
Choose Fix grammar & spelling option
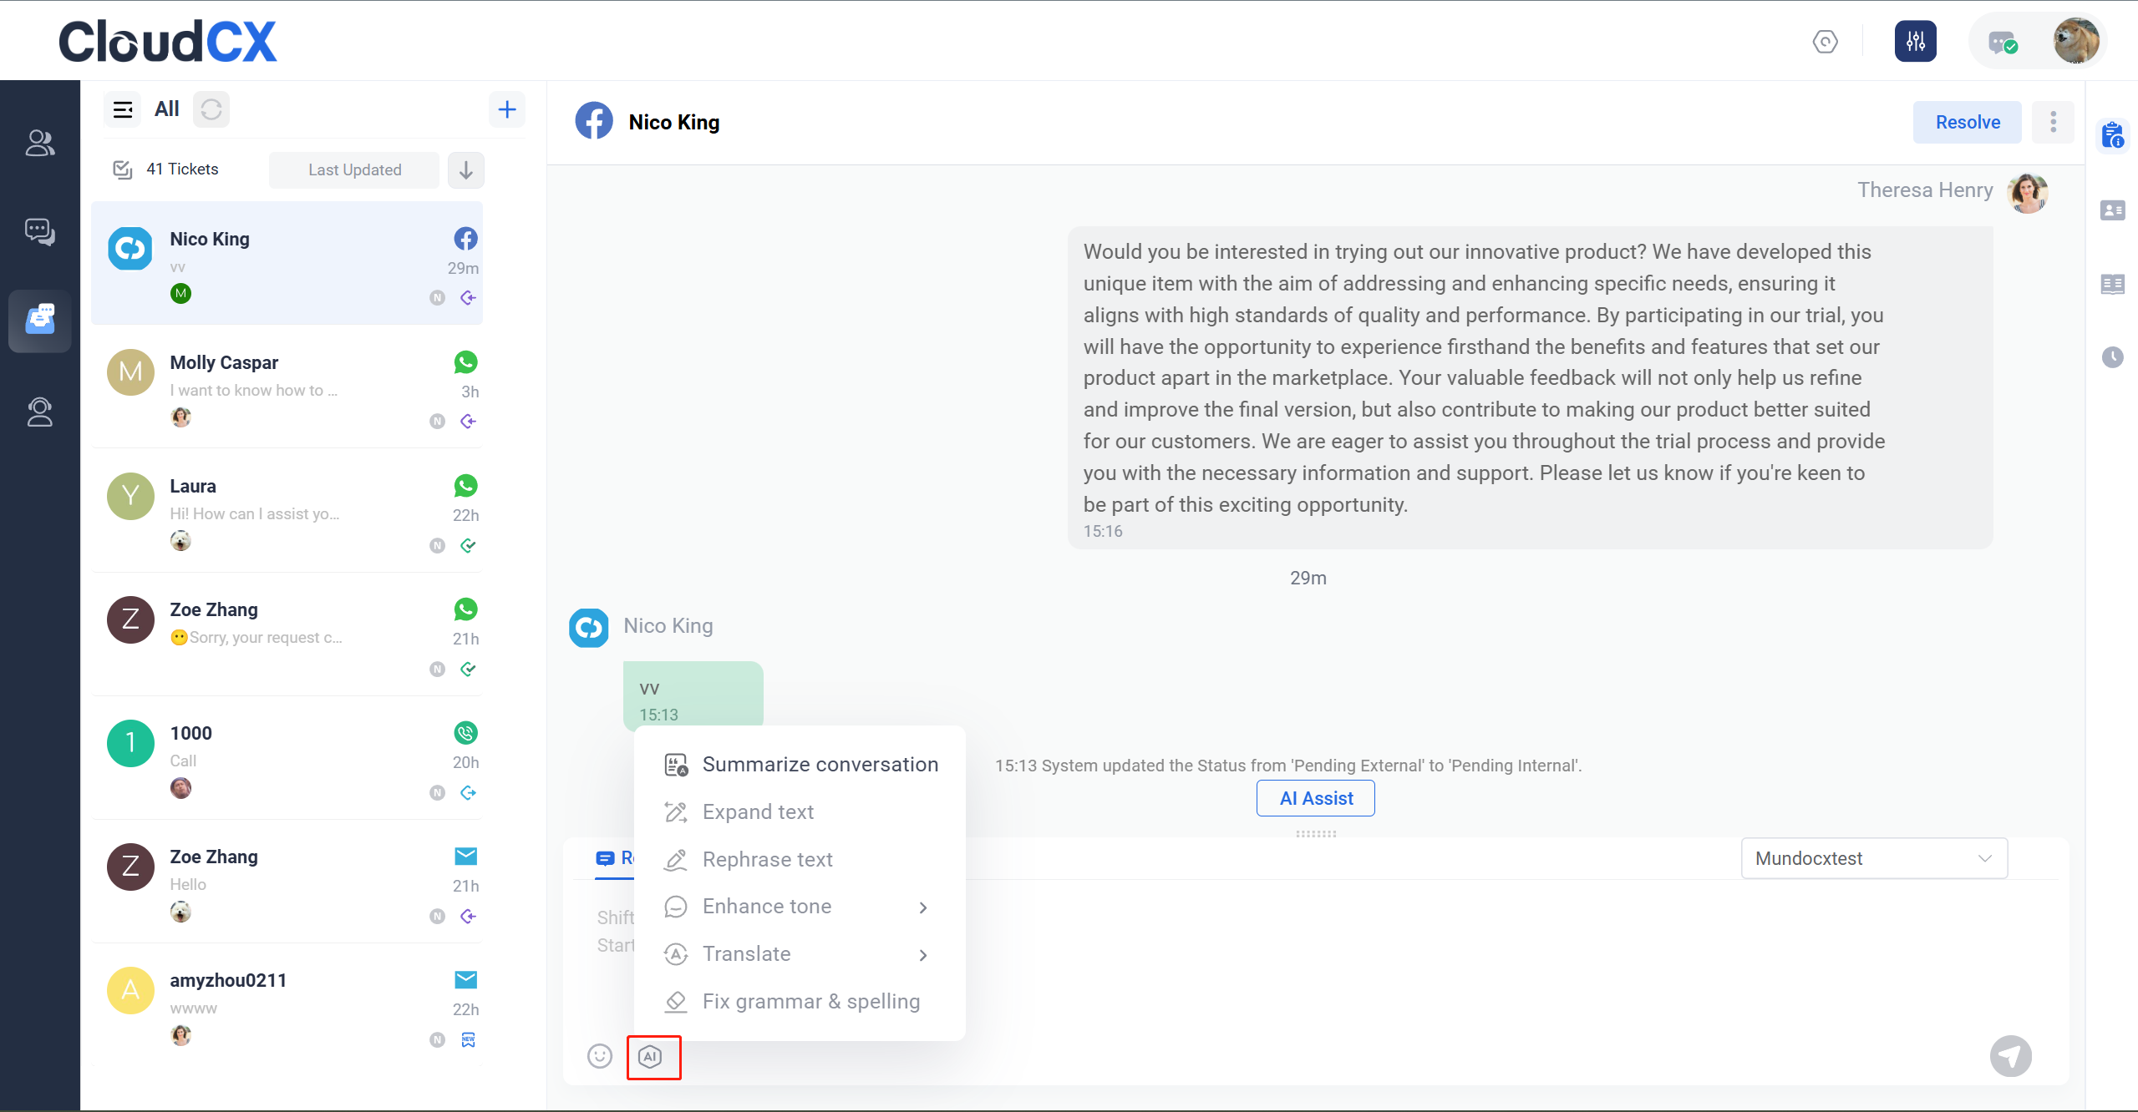click(x=794, y=1002)
